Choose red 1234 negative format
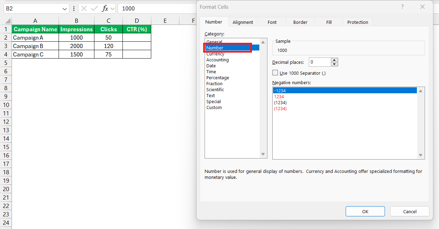 [x=345, y=96]
